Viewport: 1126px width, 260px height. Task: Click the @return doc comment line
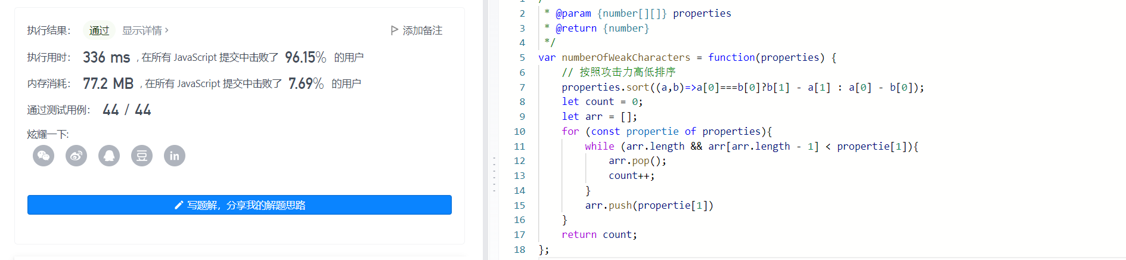(596, 28)
